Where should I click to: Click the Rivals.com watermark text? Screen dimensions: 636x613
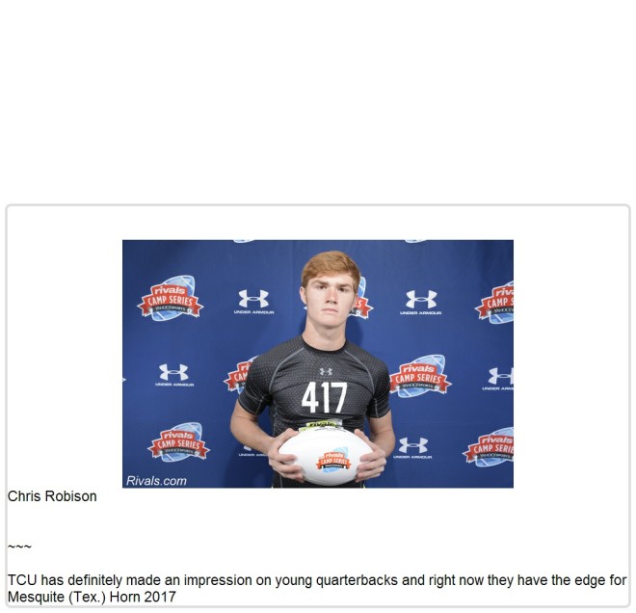point(156,481)
